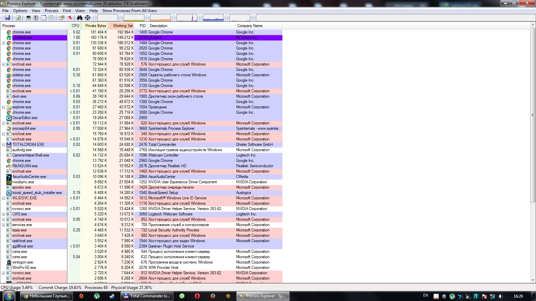
Task: Collapse the nvvsvc.exe PID 912 tree node
Action: [3, 273]
